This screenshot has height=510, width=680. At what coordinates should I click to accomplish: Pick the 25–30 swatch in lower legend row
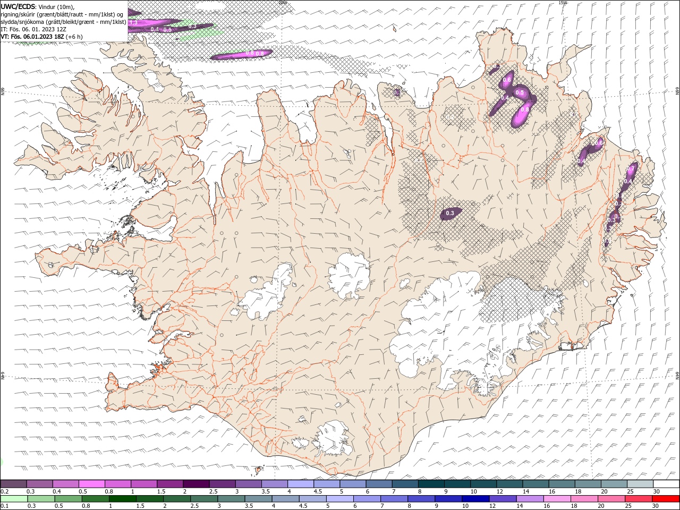click(638, 499)
